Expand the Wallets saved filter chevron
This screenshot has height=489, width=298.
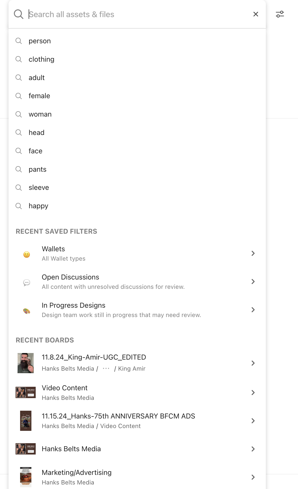click(x=253, y=253)
